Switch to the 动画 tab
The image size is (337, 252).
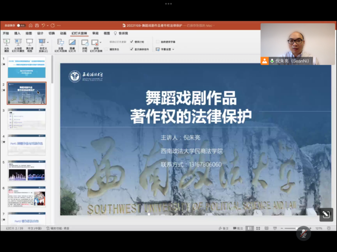(63, 33)
